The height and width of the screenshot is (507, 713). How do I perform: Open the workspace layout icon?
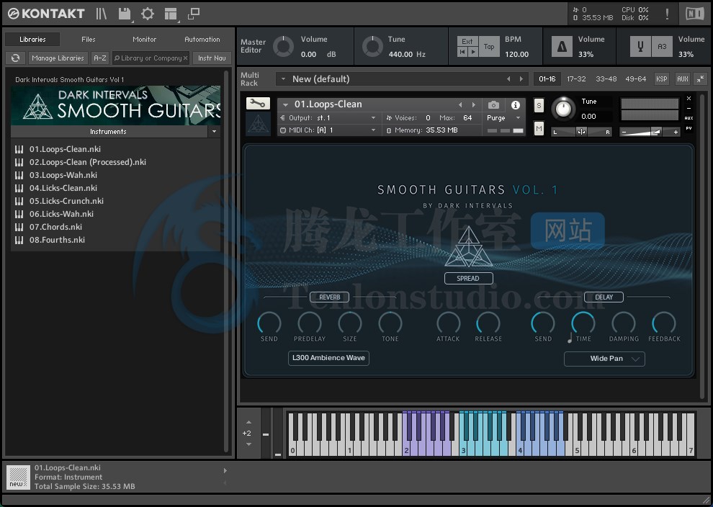171,14
